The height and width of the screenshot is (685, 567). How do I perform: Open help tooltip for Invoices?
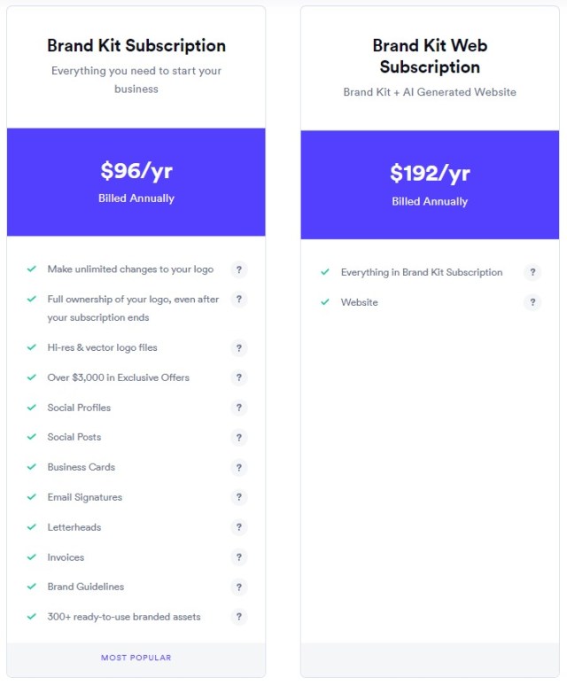click(x=238, y=557)
